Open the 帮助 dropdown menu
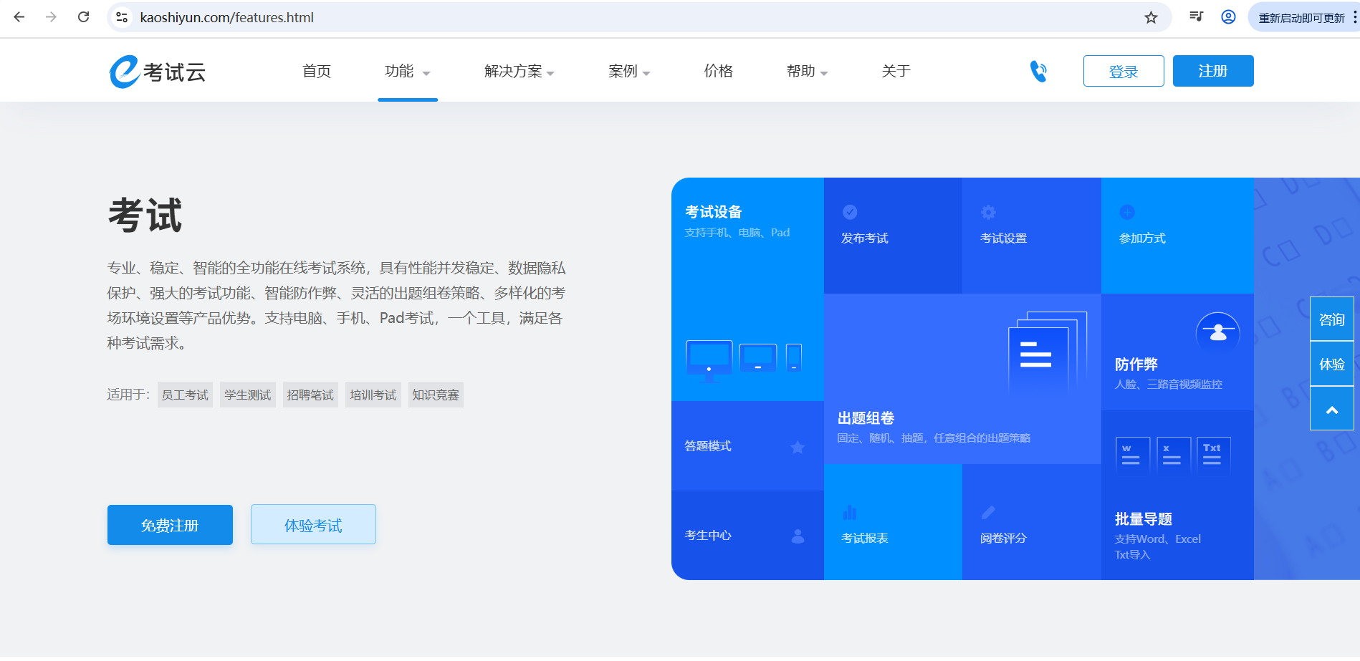The width and height of the screenshot is (1360, 661). (807, 71)
